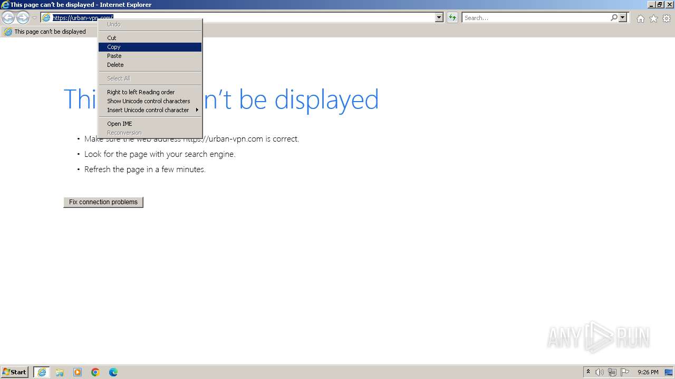
Task: Click the network tray icon
Action: (x=612, y=372)
